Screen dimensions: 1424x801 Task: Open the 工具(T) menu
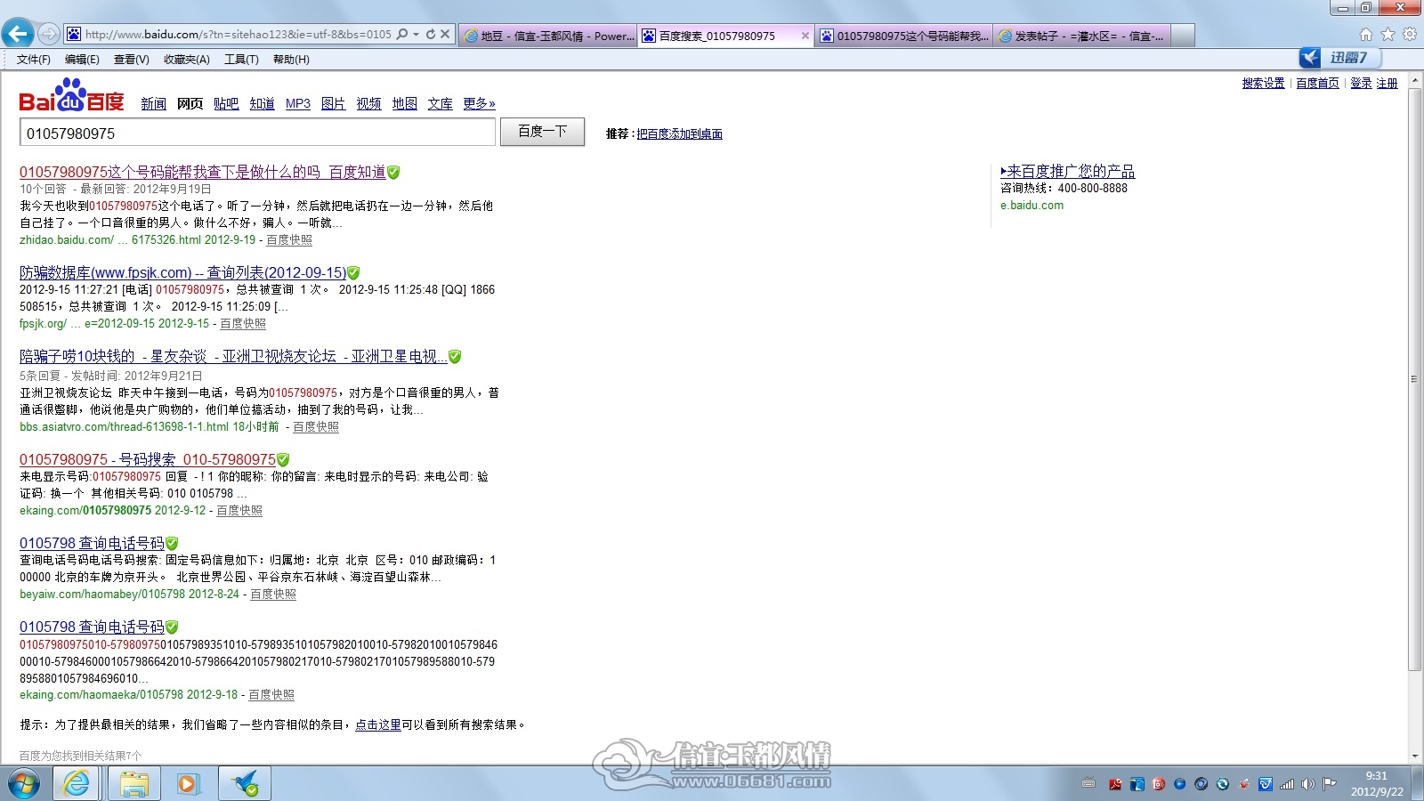[241, 60]
